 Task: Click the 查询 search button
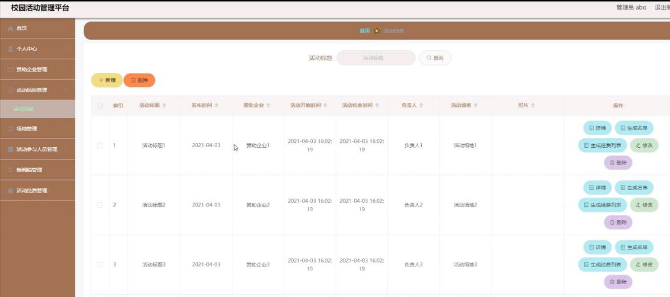click(x=435, y=58)
